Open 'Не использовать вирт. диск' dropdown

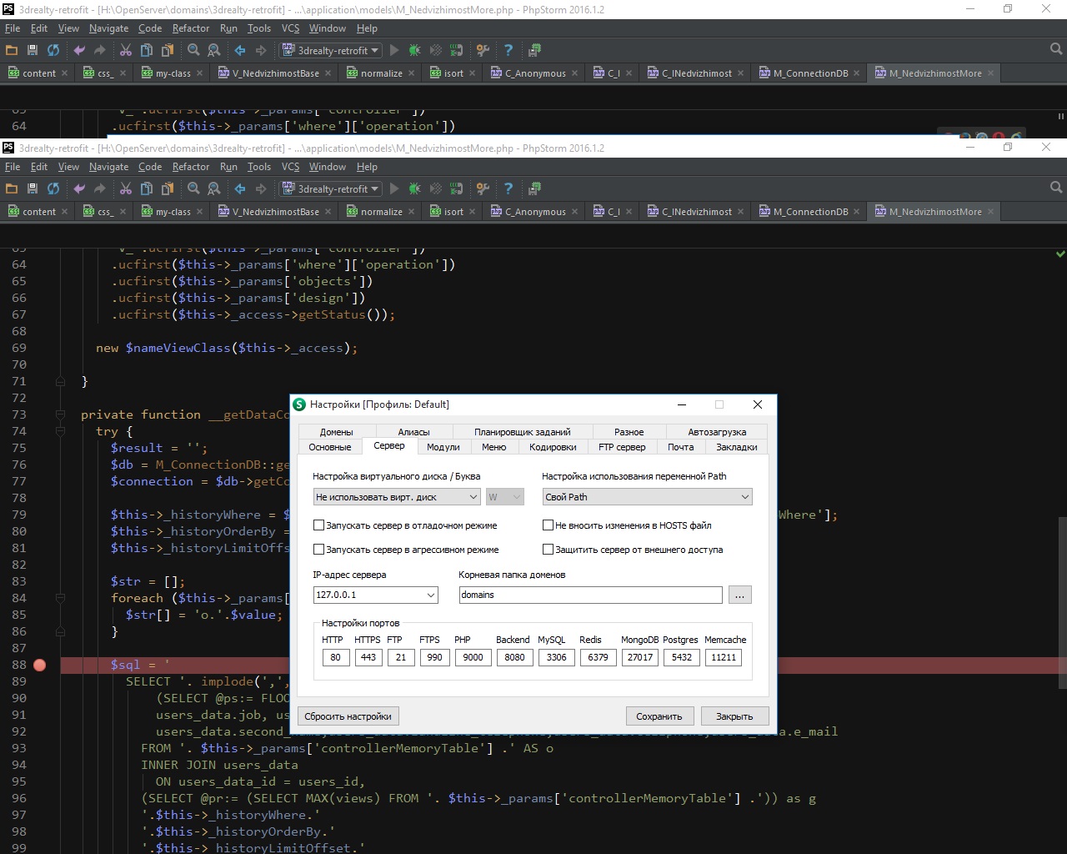coord(396,497)
